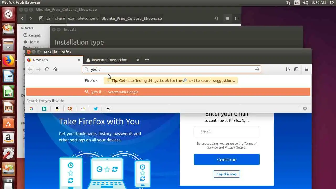Search with the Wikipedia one-off icon
This screenshot has height=189, width=336.
109,109
